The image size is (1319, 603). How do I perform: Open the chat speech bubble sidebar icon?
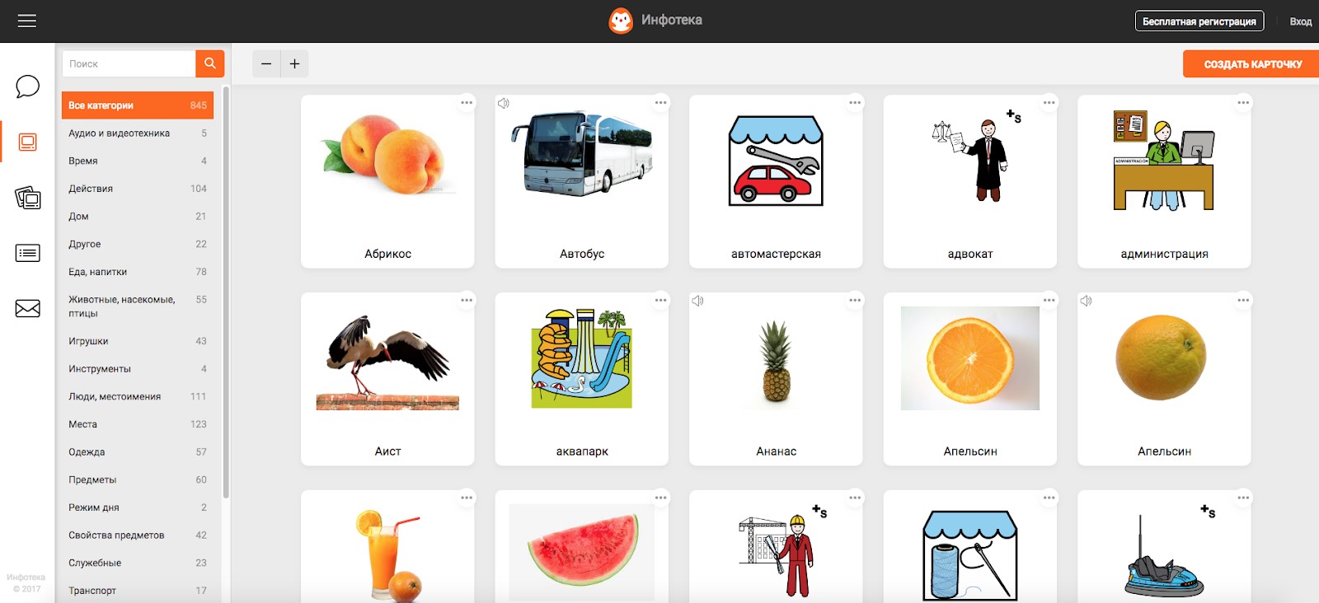[27, 86]
